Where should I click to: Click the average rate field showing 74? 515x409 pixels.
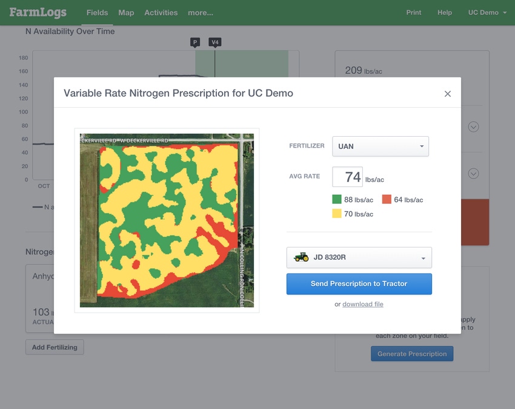348,177
